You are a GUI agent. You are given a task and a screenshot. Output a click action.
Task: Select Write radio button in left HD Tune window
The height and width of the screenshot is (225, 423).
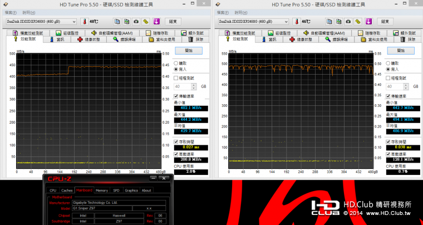pyautogui.click(x=176, y=69)
